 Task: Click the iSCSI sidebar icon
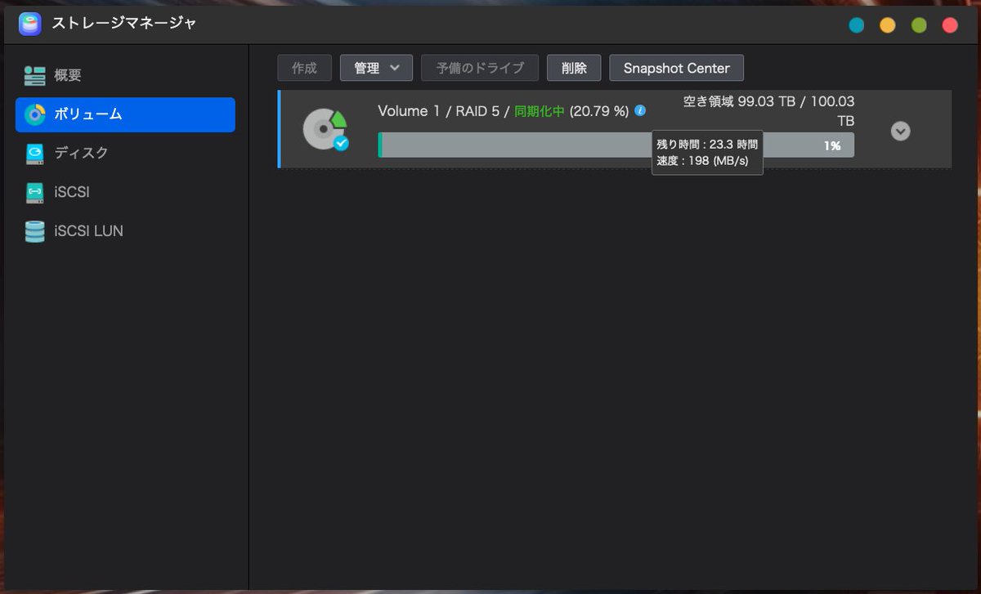[x=34, y=192]
